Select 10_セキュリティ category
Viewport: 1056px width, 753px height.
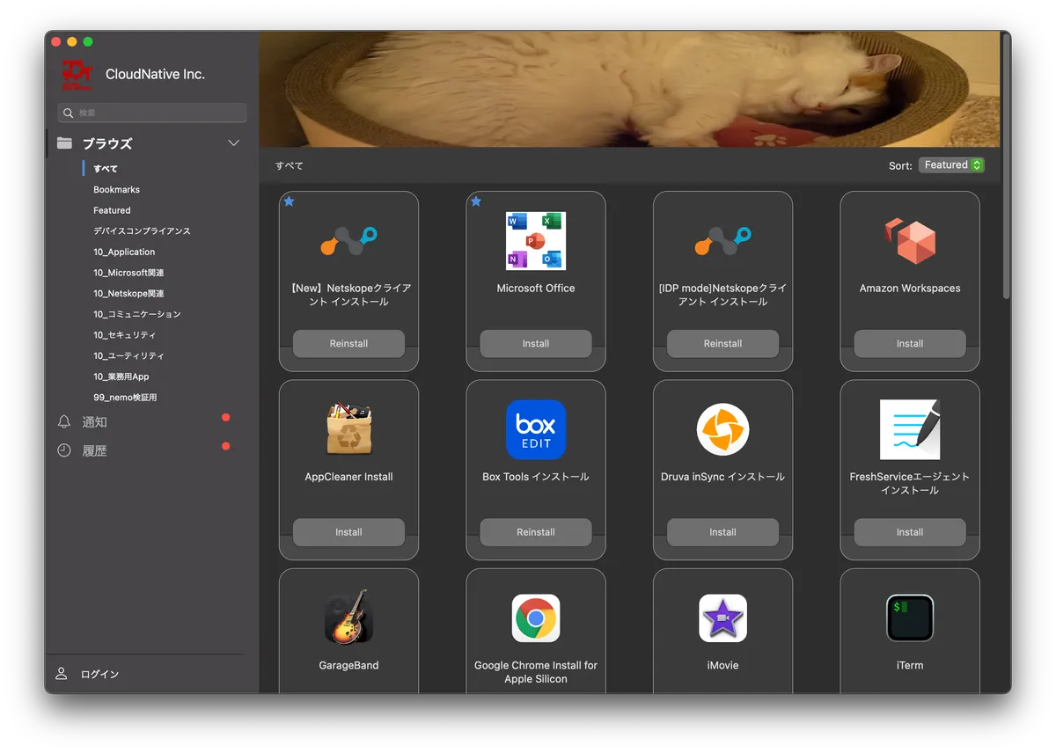click(125, 335)
